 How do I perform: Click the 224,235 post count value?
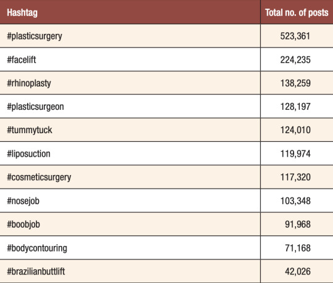pos(295,60)
